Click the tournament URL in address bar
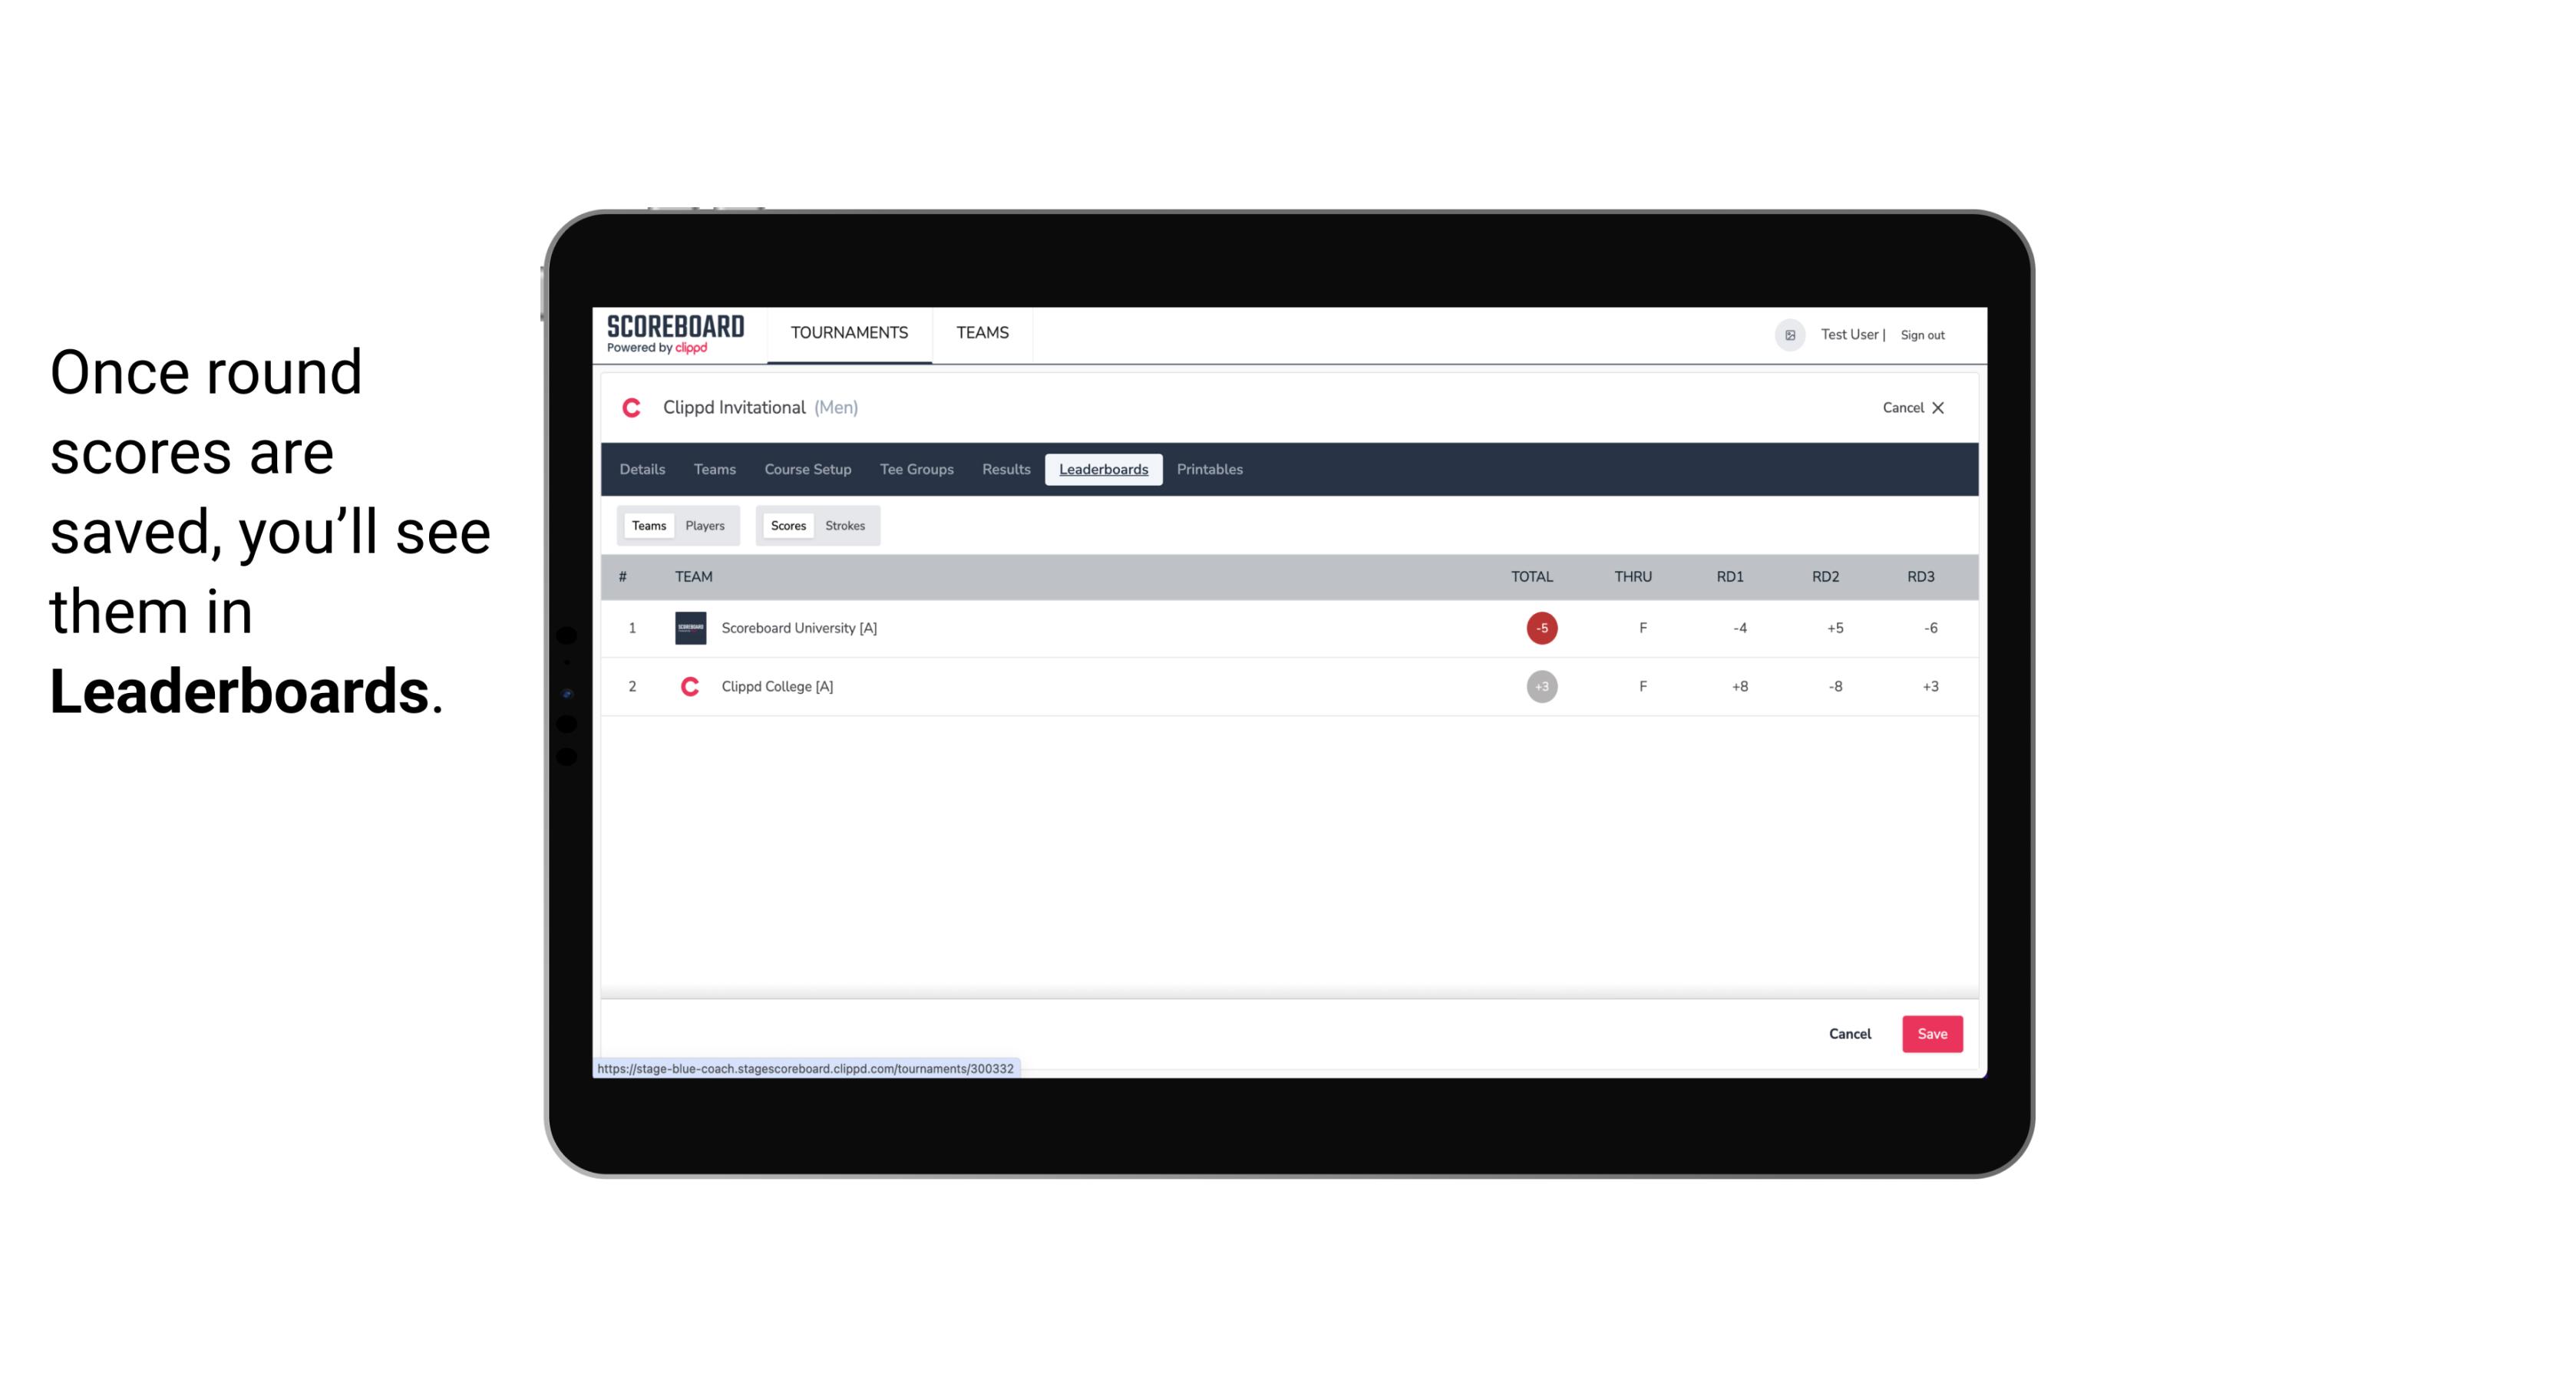The image size is (2576, 1386). coord(807,1068)
